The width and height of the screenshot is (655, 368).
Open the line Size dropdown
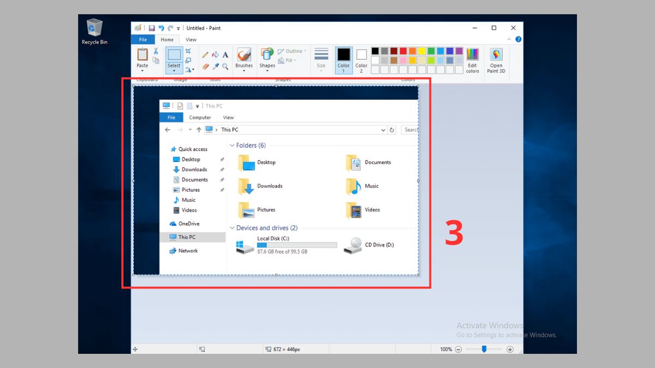tap(321, 60)
